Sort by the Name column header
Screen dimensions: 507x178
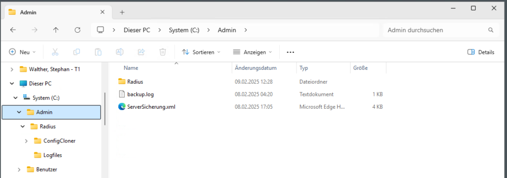pyautogui.click(x=131, y=68)
